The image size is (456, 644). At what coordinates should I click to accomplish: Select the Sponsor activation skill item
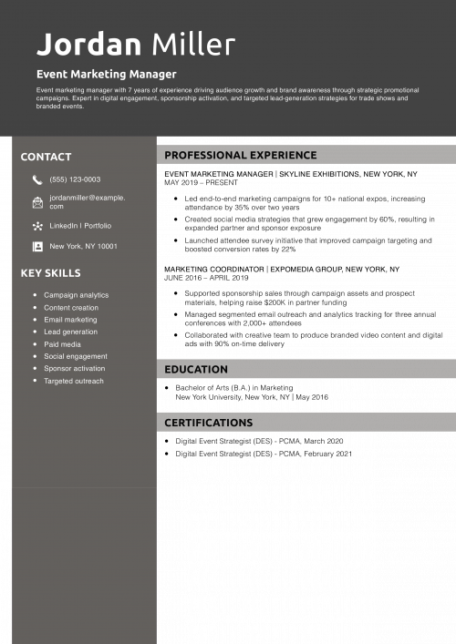click(75, 368)
